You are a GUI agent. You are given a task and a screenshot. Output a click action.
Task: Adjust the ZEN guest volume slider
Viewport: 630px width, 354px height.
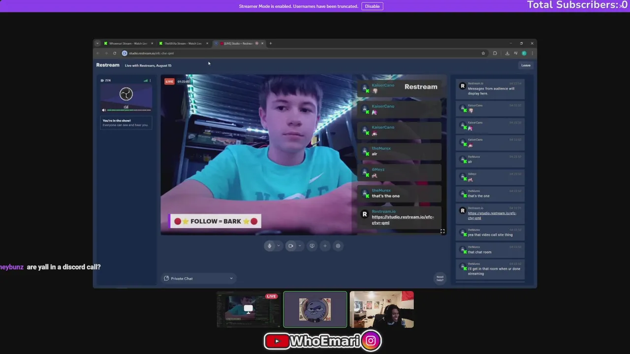tap(129, 110)
